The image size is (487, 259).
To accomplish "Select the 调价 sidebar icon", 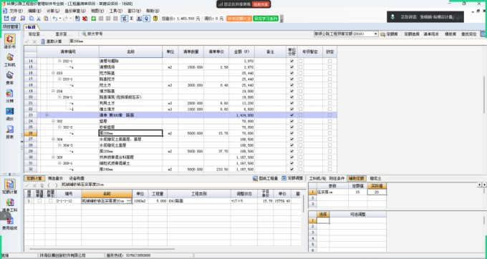I will pyautogui.click(x=10, y=114).
